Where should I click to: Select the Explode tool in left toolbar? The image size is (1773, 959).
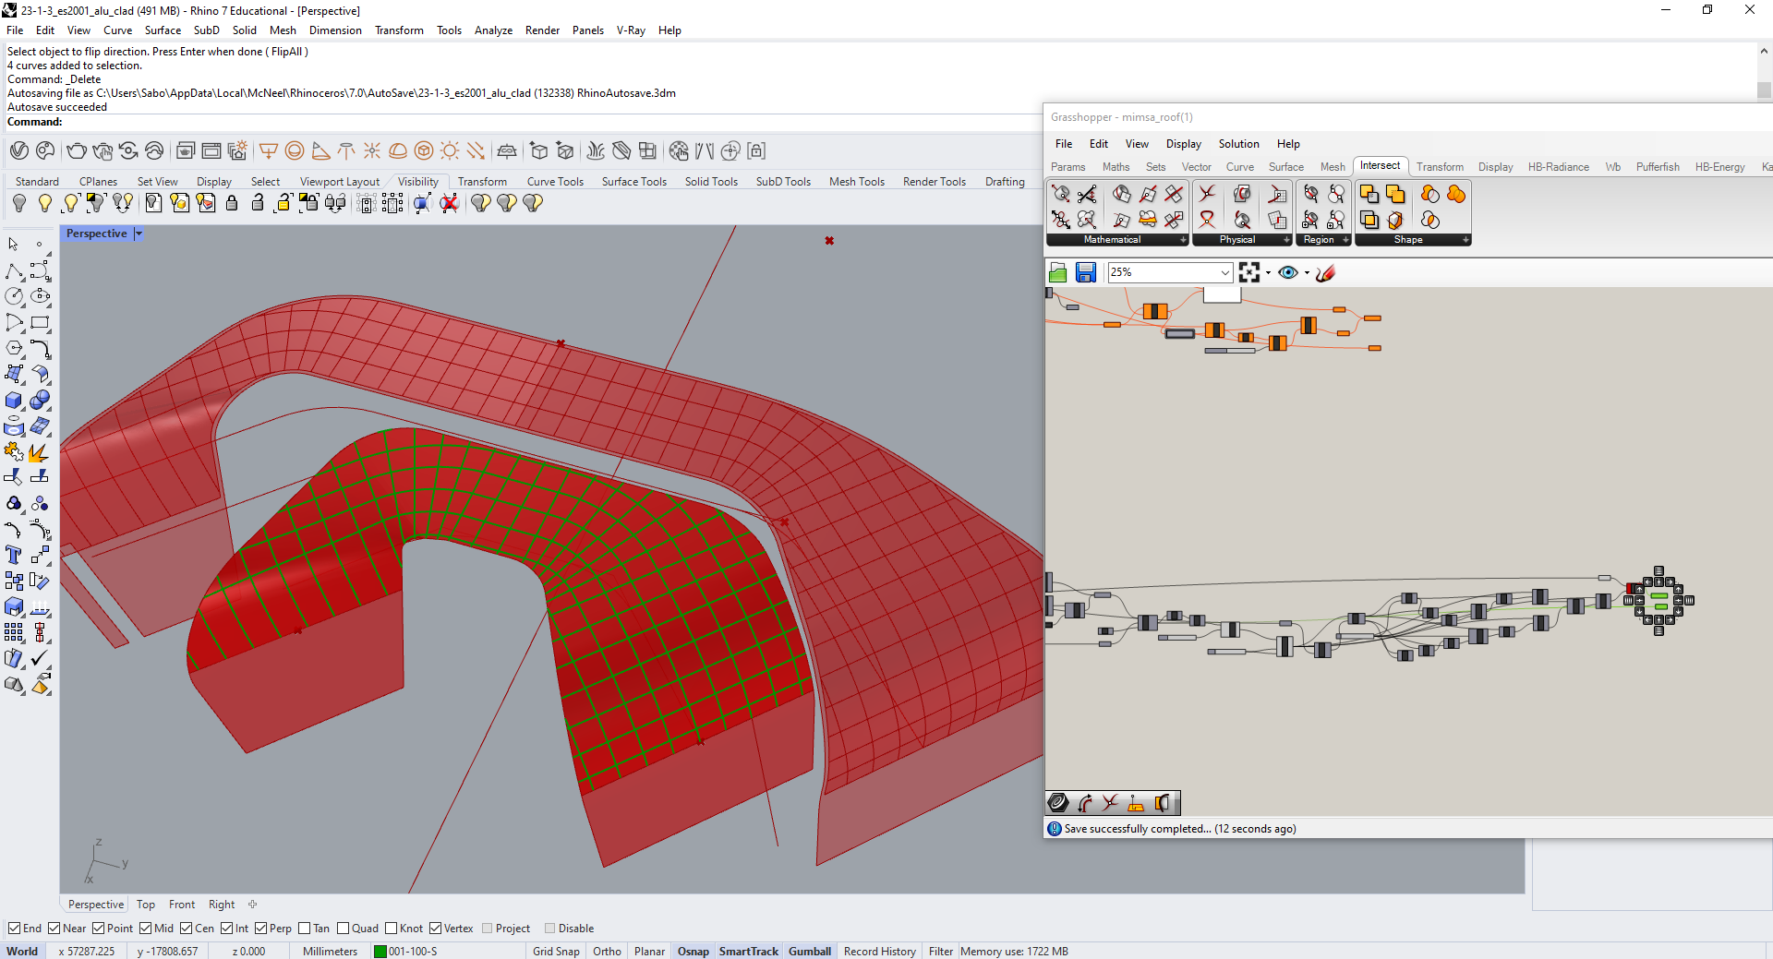39,451
